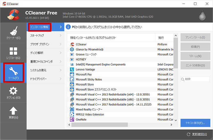Click the Mixed Reality ビューアー icon
The width and height of the screenshot is (213, 140).
tap(72, 109)
